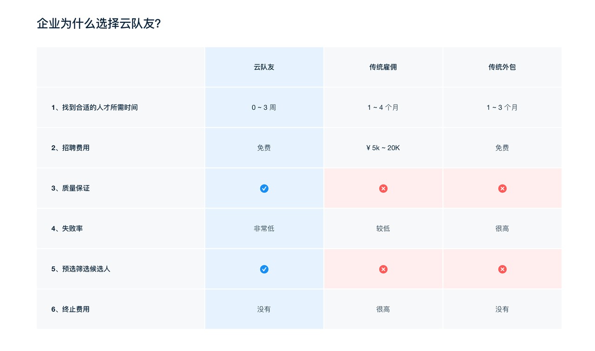
Task: Click blue checkmark in 质量保证 row
Action: click(264, 188)
